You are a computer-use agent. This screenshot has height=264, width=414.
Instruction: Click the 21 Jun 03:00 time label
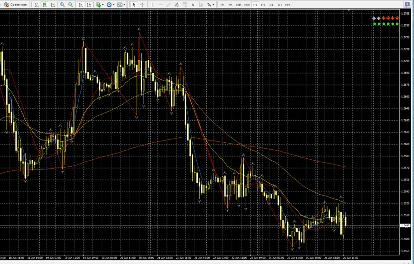[165, 258]
